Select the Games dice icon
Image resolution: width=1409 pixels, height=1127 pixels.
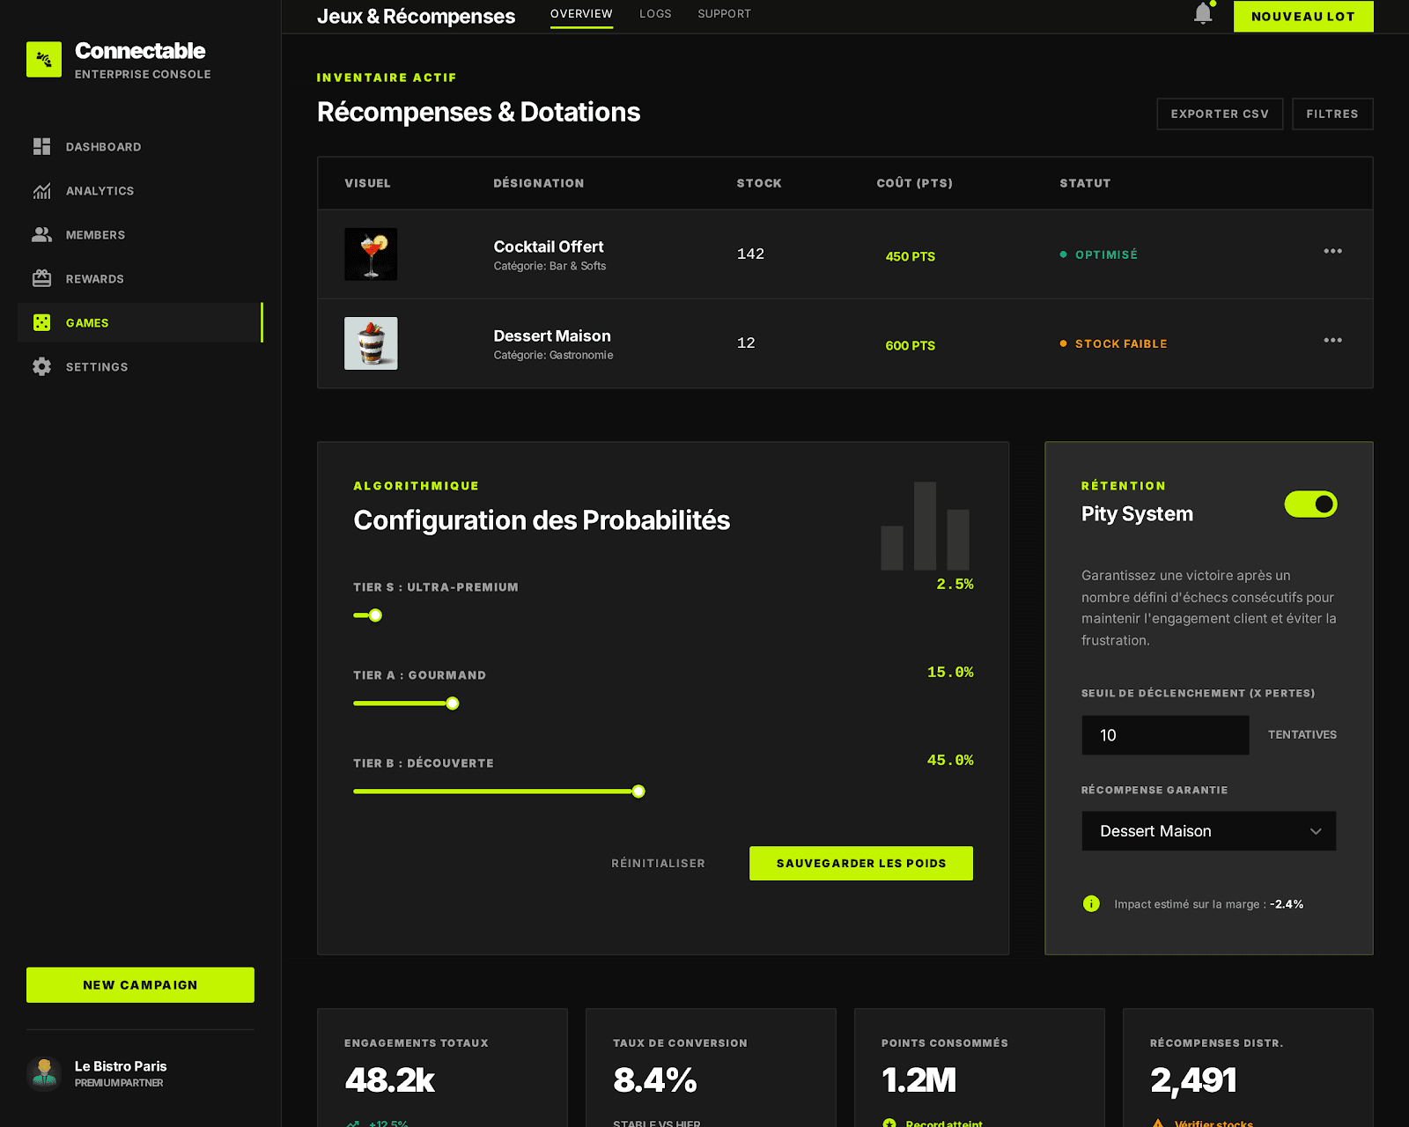pos(41,322)
